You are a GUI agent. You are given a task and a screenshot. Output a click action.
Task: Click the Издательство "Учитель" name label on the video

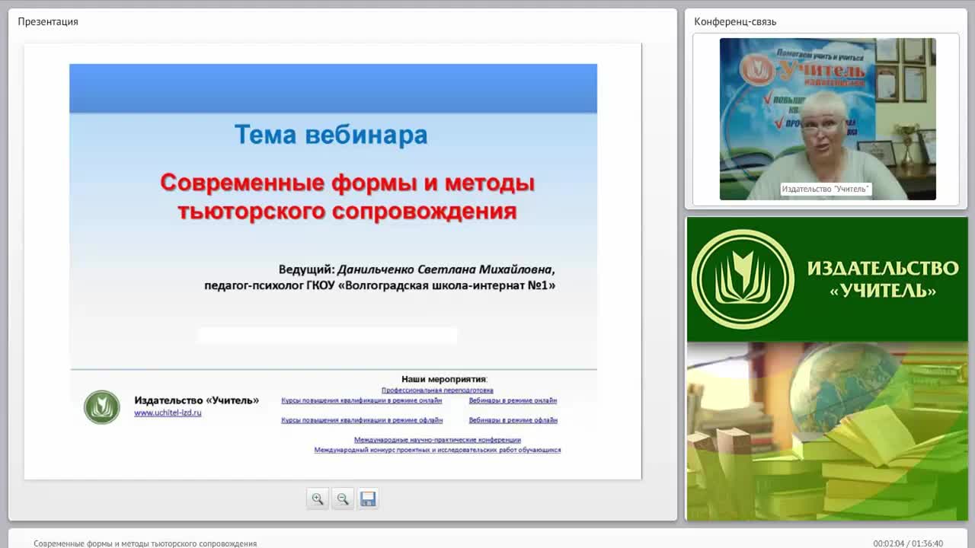click(826, 189)
